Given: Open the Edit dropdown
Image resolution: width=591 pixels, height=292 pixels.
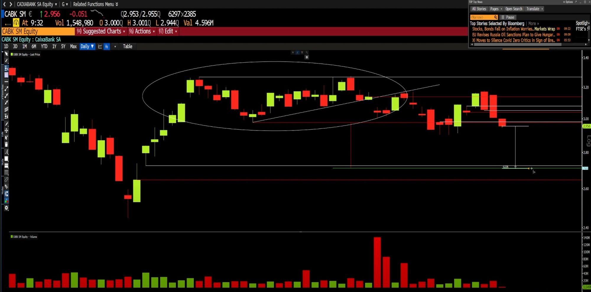Looking at the screenshot, I should point(168,31).
